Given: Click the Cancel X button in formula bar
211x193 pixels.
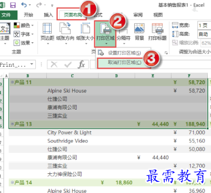Looking at the screenshot, I should [x=54, y=64].
